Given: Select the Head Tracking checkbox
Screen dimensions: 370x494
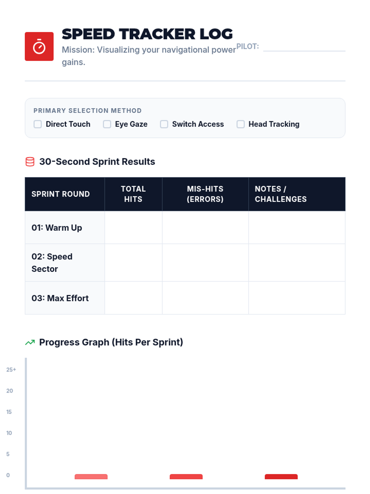Looking at the screenshot, I should (x=240, y=124).
